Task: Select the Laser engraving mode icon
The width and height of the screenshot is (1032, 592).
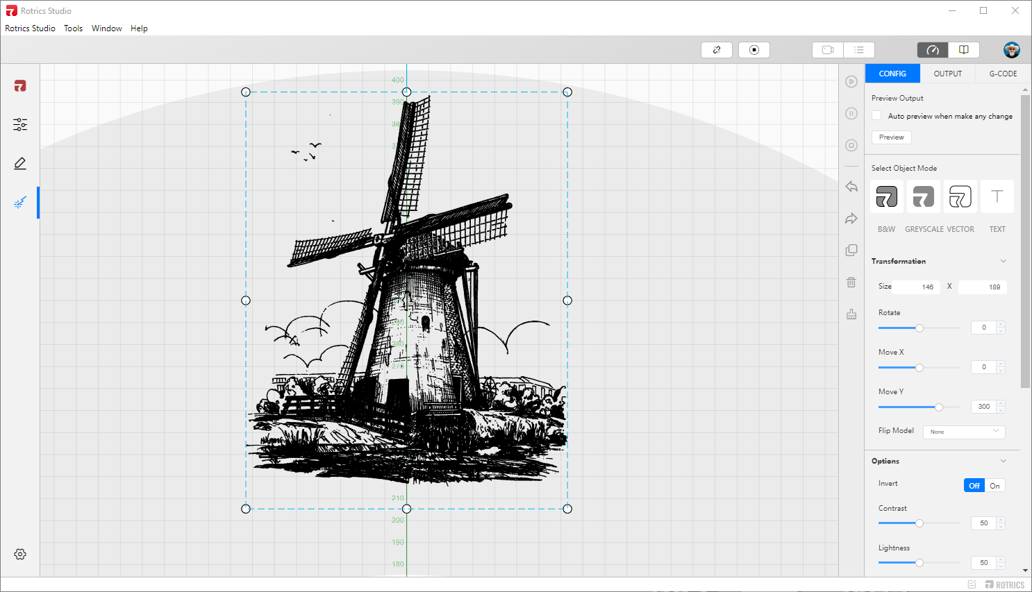Action: click(20, 203)
